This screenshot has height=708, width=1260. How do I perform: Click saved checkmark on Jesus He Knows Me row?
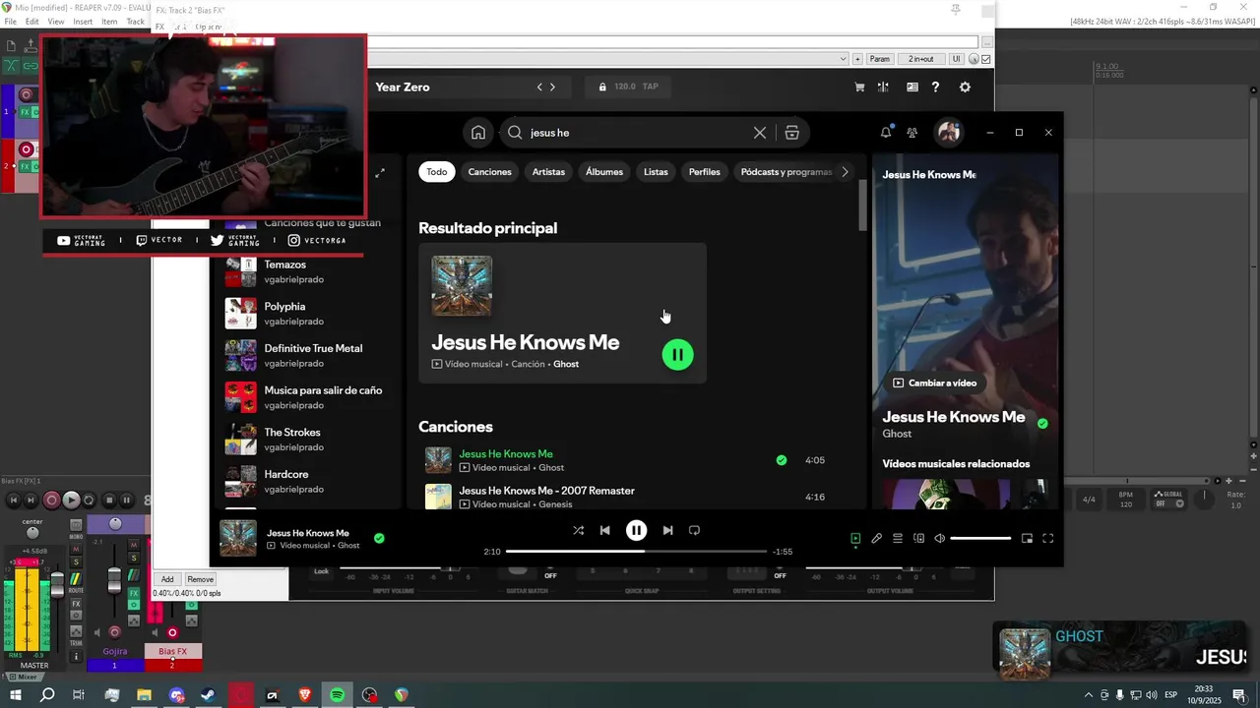click(782, 460)
